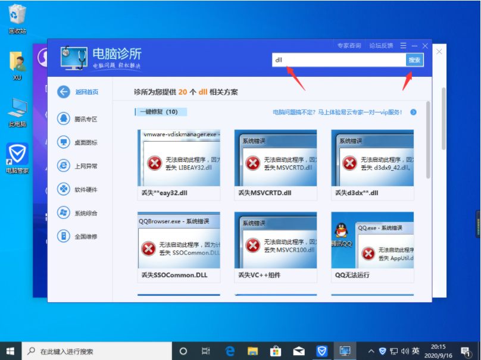481x360 pixels.
Task: Expand the vip service arrow button
Action: [415, 111]
